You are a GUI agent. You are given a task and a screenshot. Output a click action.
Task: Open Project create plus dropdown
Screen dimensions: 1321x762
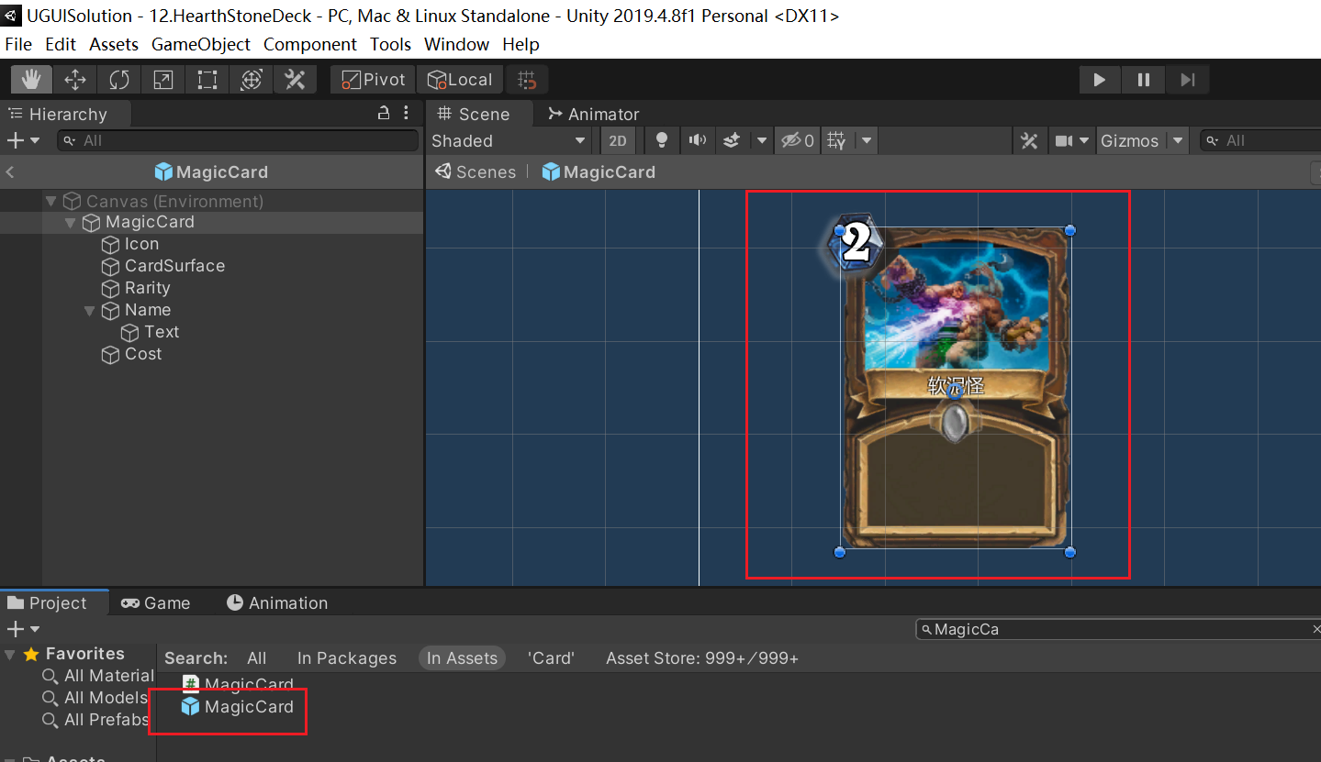23,629
